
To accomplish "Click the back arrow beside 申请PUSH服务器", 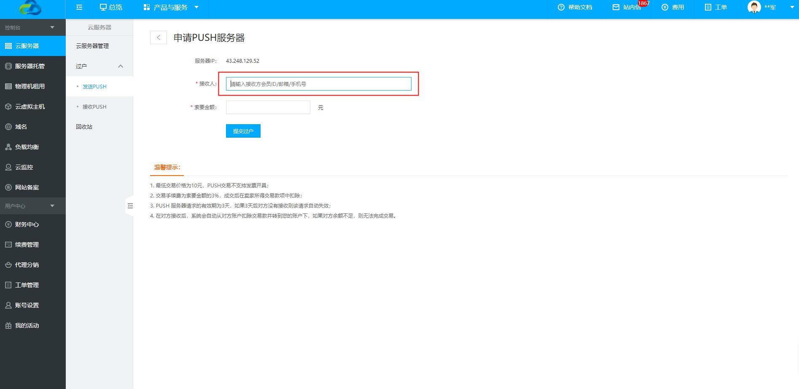I will 159,37.
